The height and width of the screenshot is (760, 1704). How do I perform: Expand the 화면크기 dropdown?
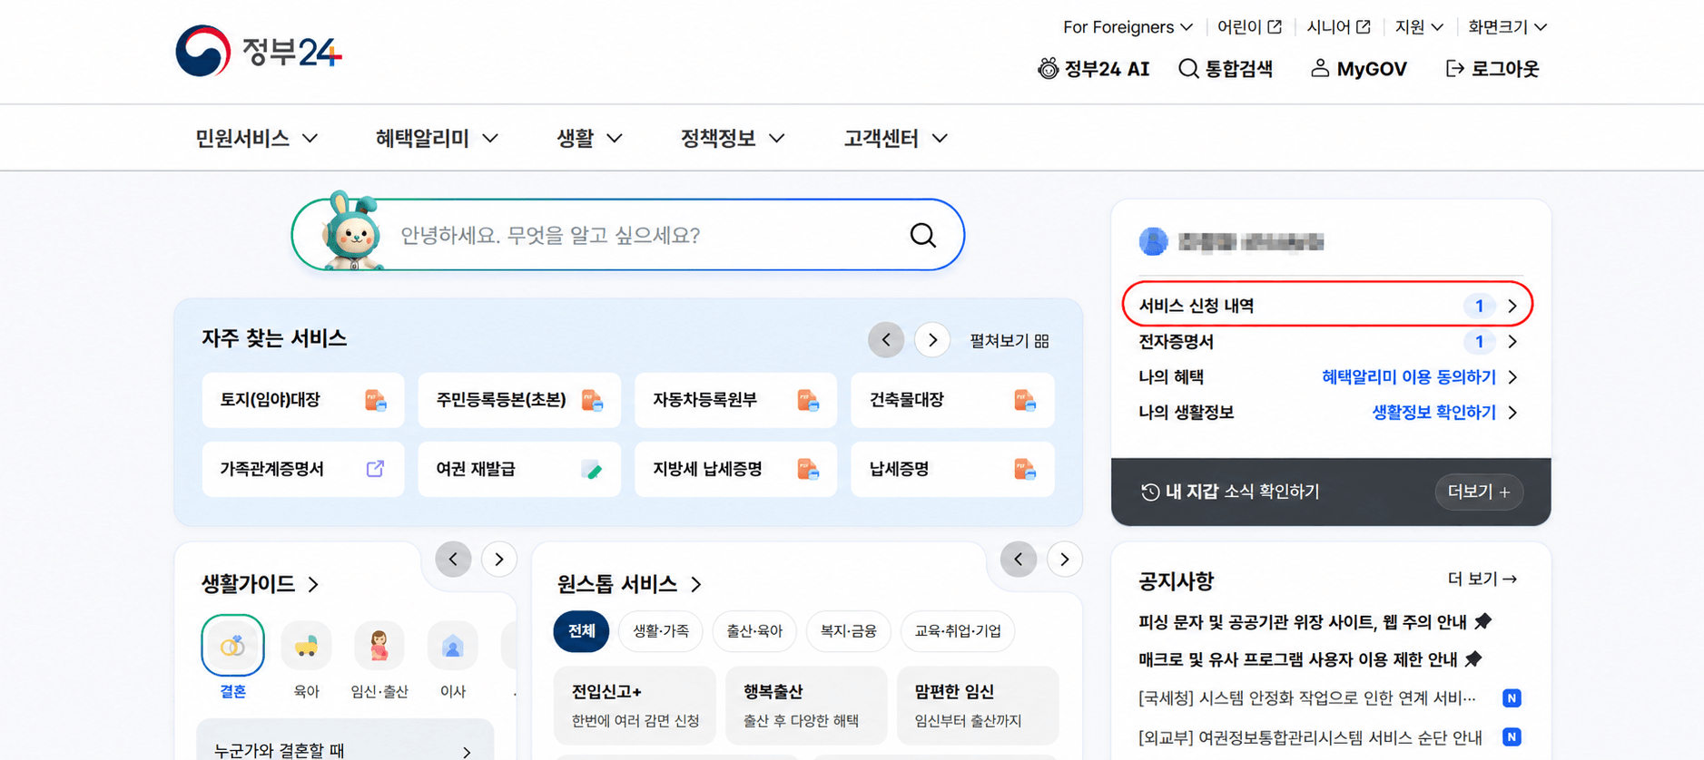(1507, 27)
